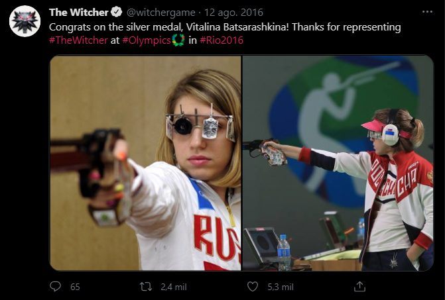
Task: Follow the #Olympics hashtag link
Action: coord(147,40)
